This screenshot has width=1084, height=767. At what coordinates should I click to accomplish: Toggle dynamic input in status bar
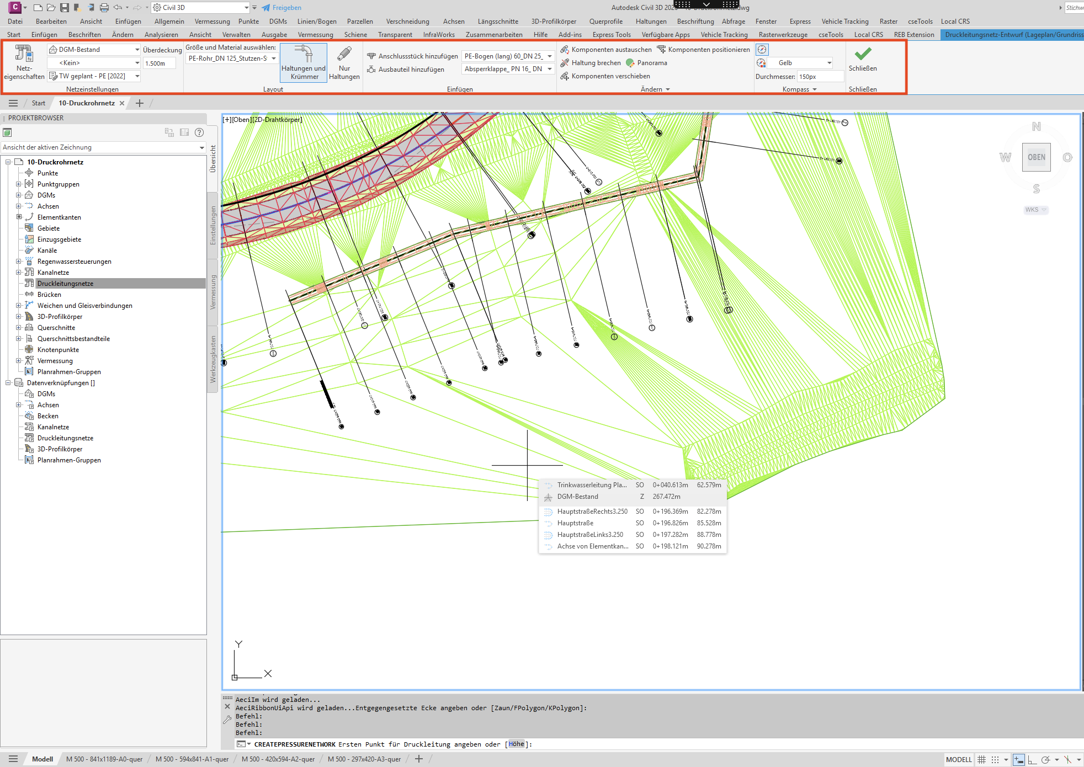pyautogui.click(x=1019, y=759)
